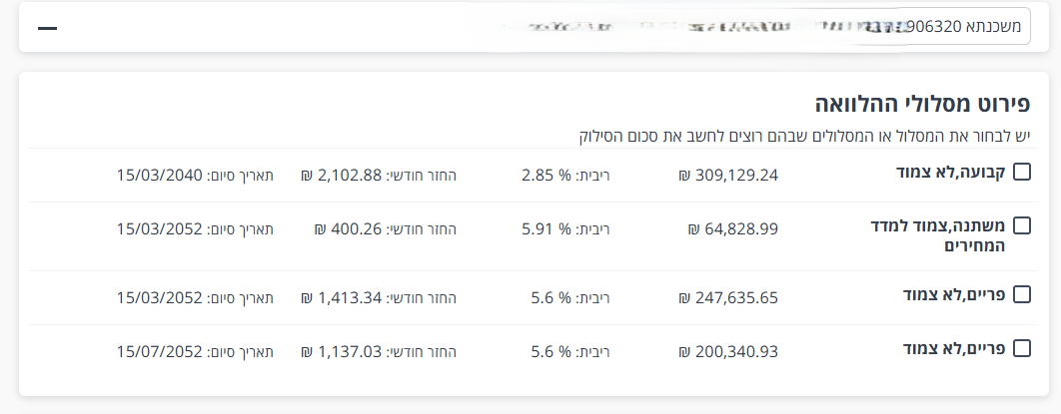Select the פריים checkbox for the 247,635.65 ₪ track
The height and width of the screenshot is (414, 1061).
(x=1021, y=294)
